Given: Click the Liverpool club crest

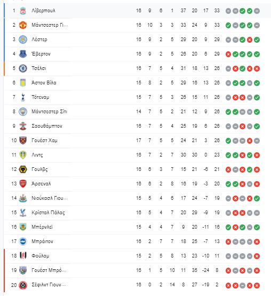Looking at the screenshot, I should 23,11.
